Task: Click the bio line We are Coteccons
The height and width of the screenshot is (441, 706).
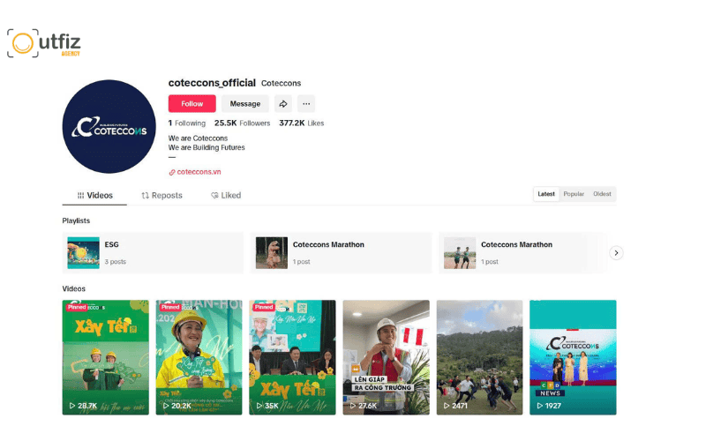Action: (198, 138)
